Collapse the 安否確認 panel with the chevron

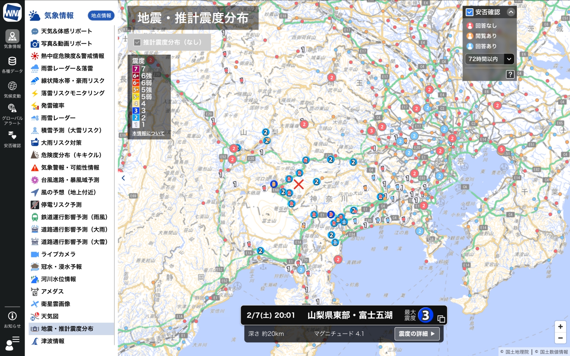coord(511,12)
